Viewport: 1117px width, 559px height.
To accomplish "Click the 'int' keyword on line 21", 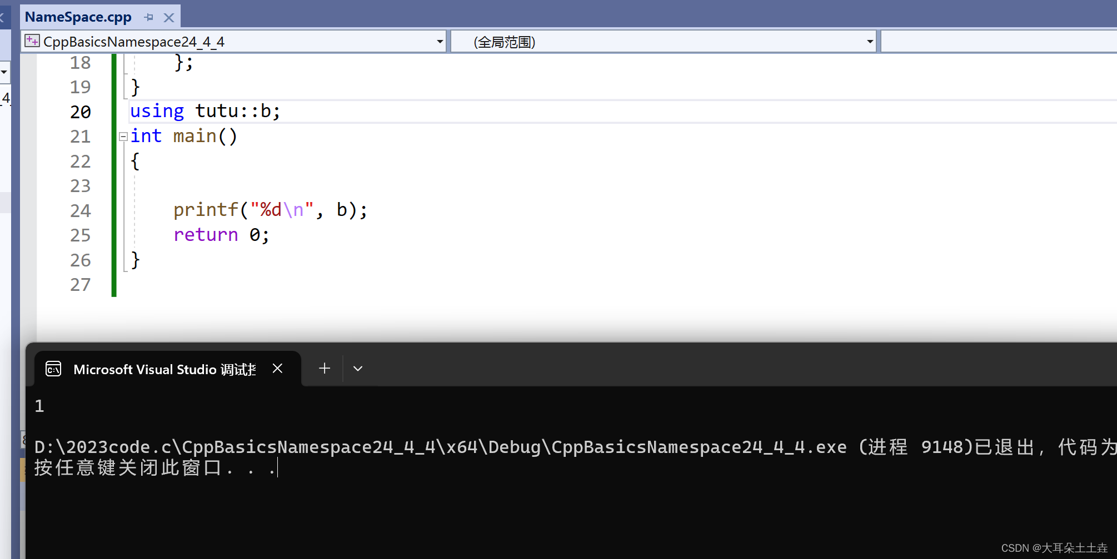I will coord(146,136).
